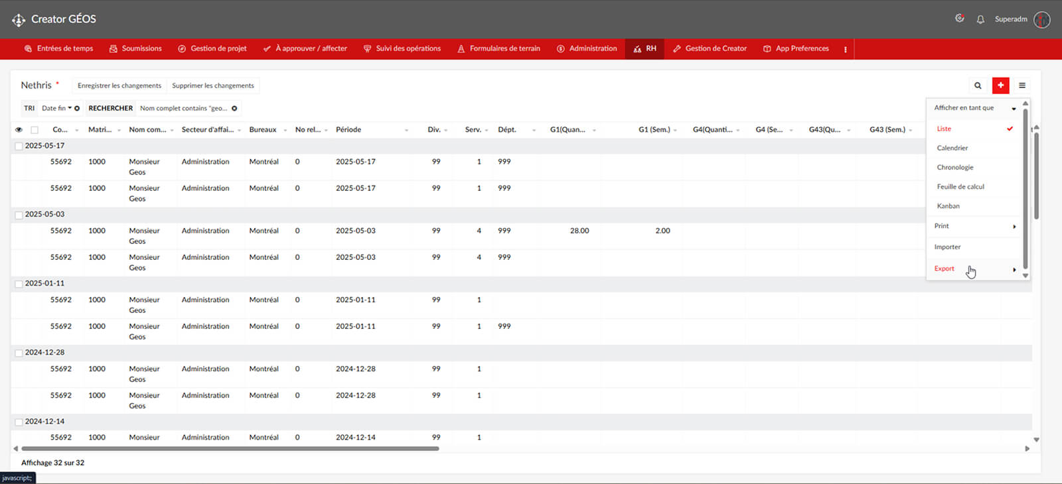Collapse the Afficher en tant que section
Image resolution: width=1062 pixels, height=484 pixels.
1014,109
